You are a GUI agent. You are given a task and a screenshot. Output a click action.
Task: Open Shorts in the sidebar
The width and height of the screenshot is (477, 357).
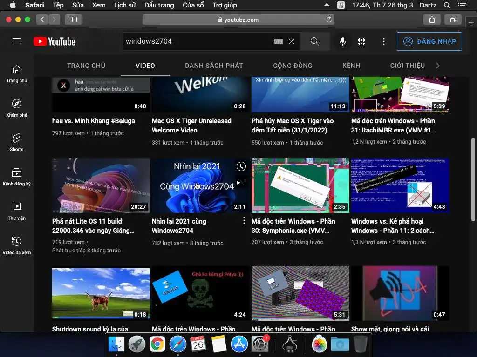point(17,142)
